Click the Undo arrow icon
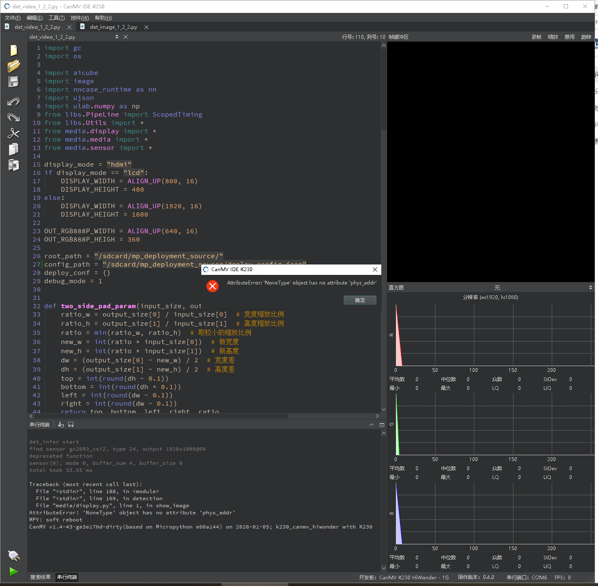Screen dimensions: 598x586 13,102
